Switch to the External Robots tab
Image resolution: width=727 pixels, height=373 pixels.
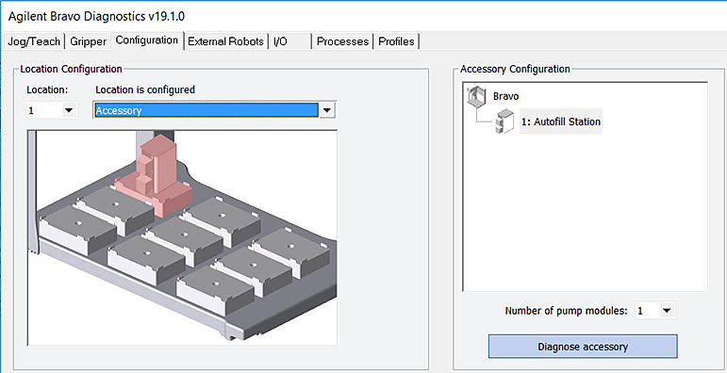(x=225, y=41)
